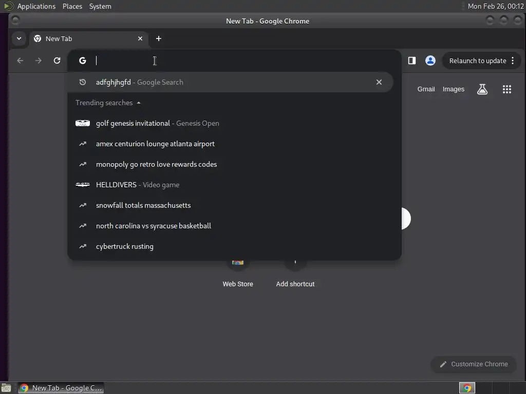Click the HELLDIVERS logo thumbnail
Screen dimensions: 526x394
point(83,185)
